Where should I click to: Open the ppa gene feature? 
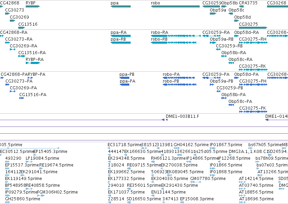tap(120, 6)
